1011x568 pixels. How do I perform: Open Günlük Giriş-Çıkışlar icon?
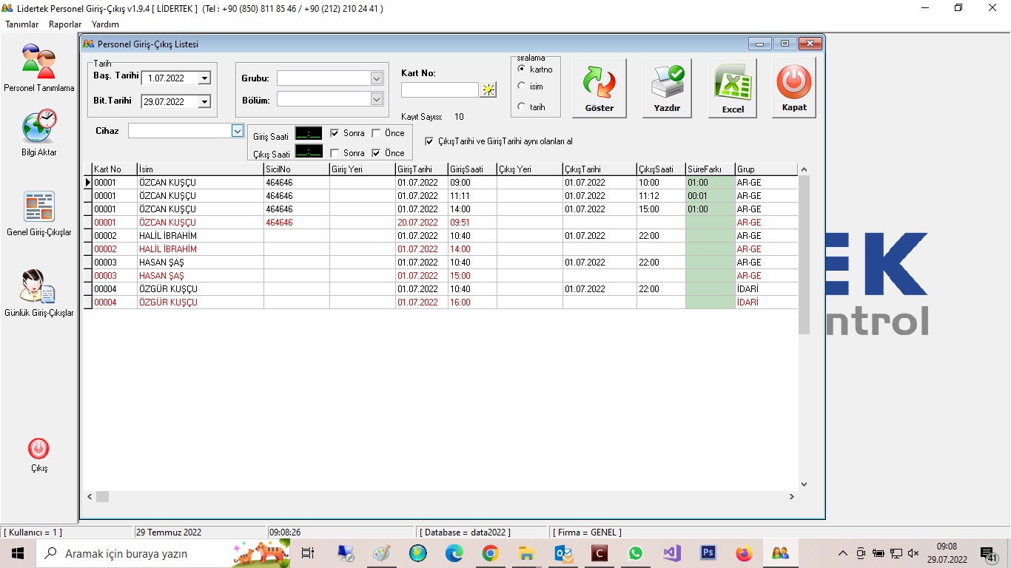click(x=38, y=287)
